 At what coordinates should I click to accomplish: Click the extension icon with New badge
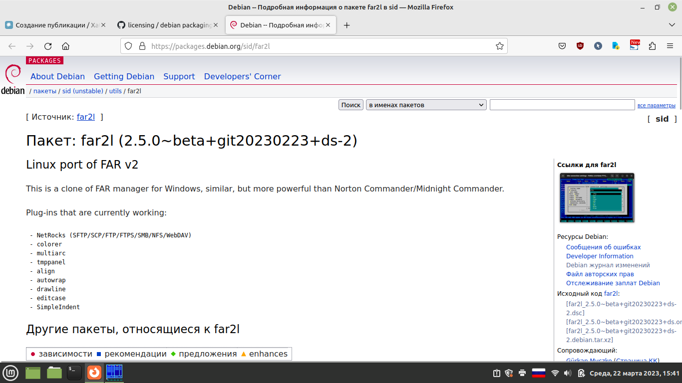(634, 45)
